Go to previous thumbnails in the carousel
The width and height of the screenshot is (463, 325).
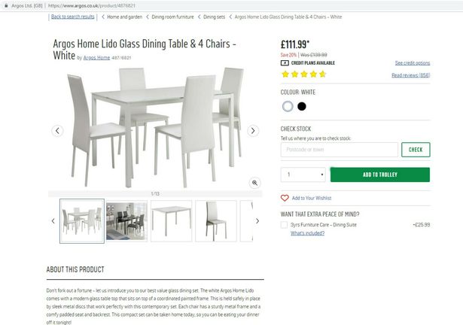[x=53, y=220]
